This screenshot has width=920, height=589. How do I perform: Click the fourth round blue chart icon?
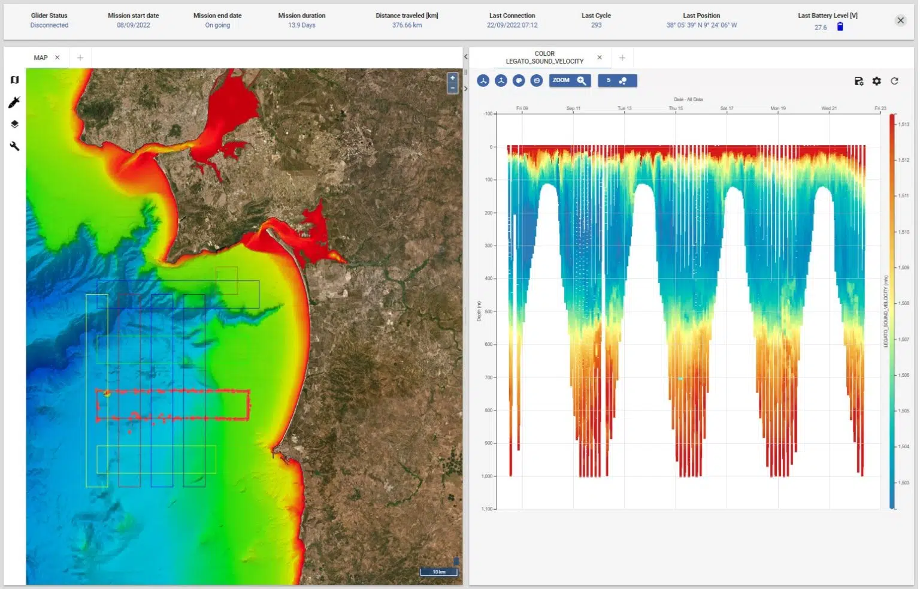(x=537, y=81)
